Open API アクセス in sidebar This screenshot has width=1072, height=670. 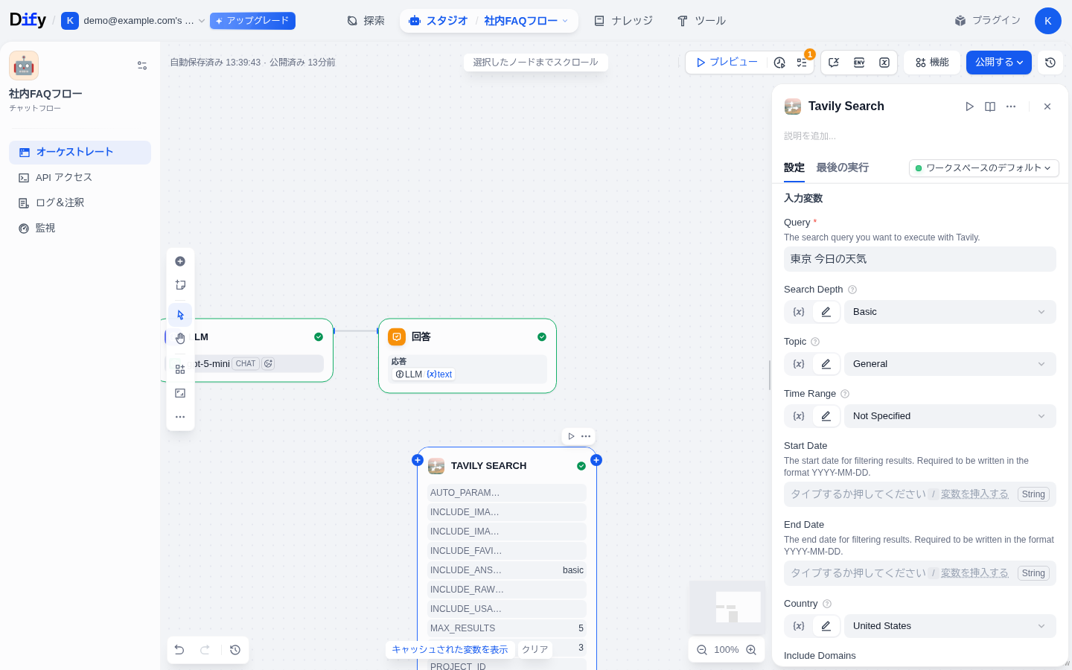pyautogui.click(x=80, y=177)
